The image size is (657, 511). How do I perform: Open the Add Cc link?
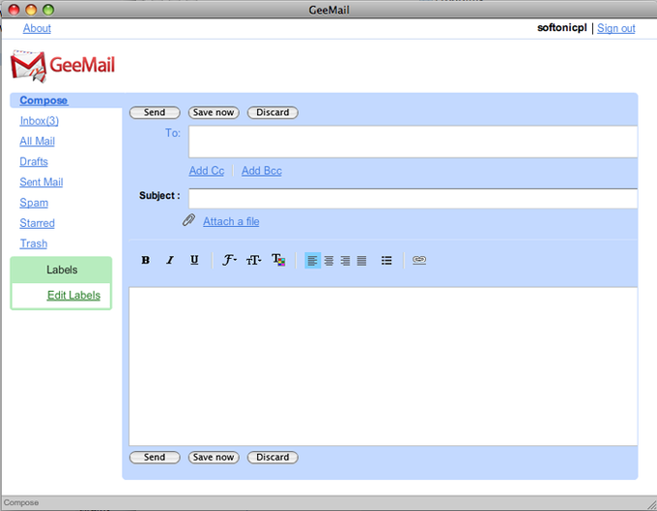pos(207,171)
